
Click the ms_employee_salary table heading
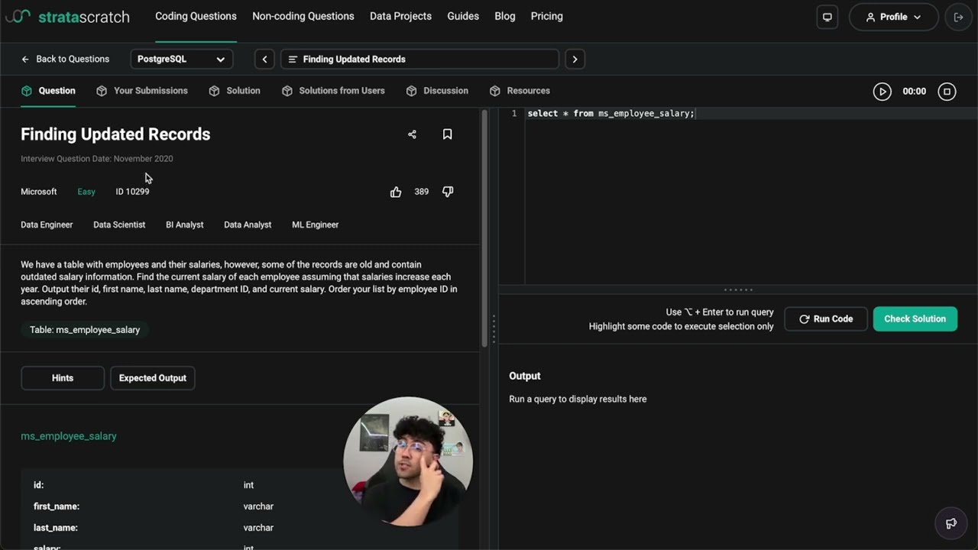tap(69, 436)
